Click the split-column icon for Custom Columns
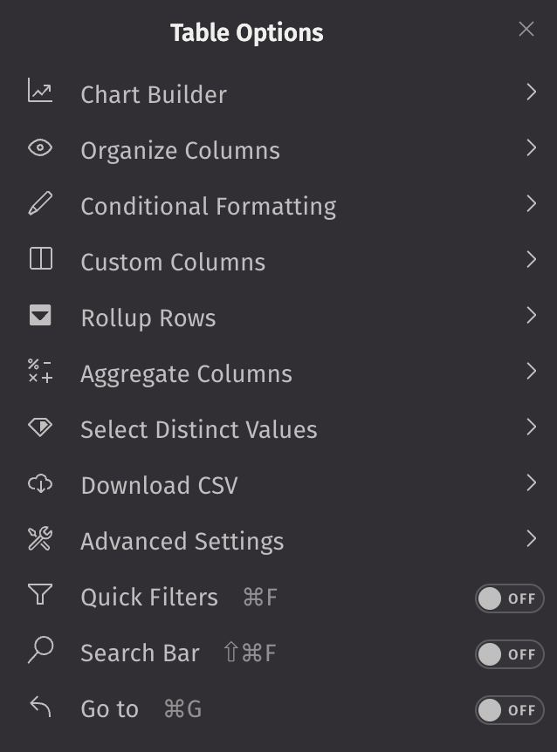557x752 pixels. pos(40,259)
